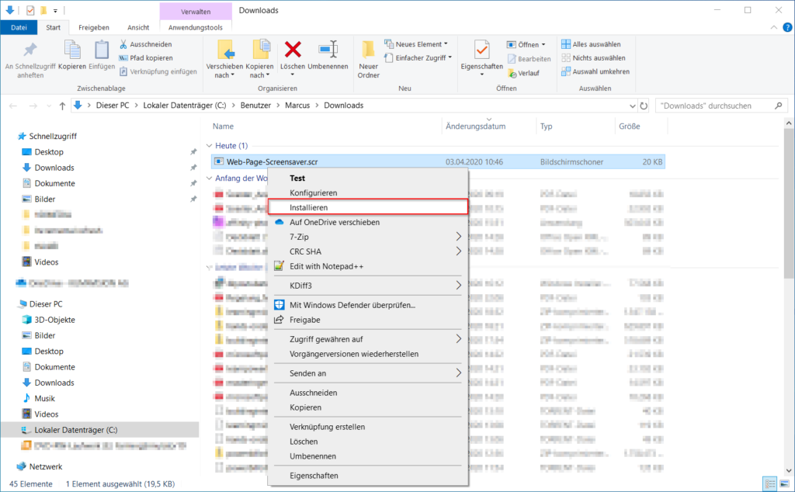795x492 pixels.
Task: Click 'Nichts auswählen' in the ribbon
Action: click(593, 57)
